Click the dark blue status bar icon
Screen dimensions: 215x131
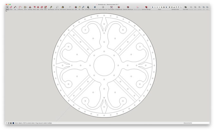tap(13, 123)
